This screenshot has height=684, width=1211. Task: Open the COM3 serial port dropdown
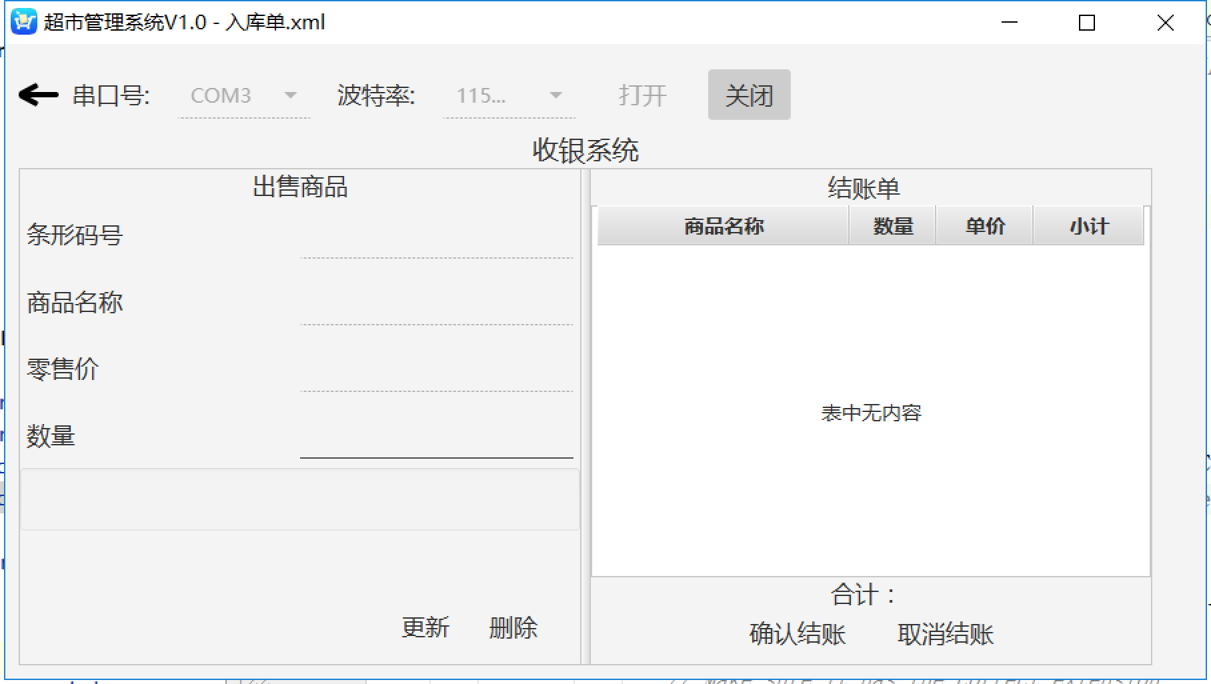243,95
